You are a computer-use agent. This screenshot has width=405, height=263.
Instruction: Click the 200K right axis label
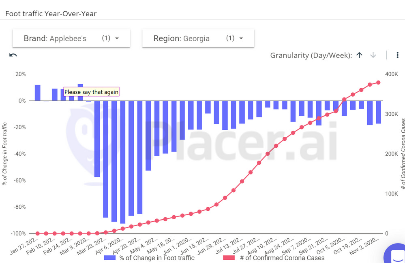click(391, 154)
